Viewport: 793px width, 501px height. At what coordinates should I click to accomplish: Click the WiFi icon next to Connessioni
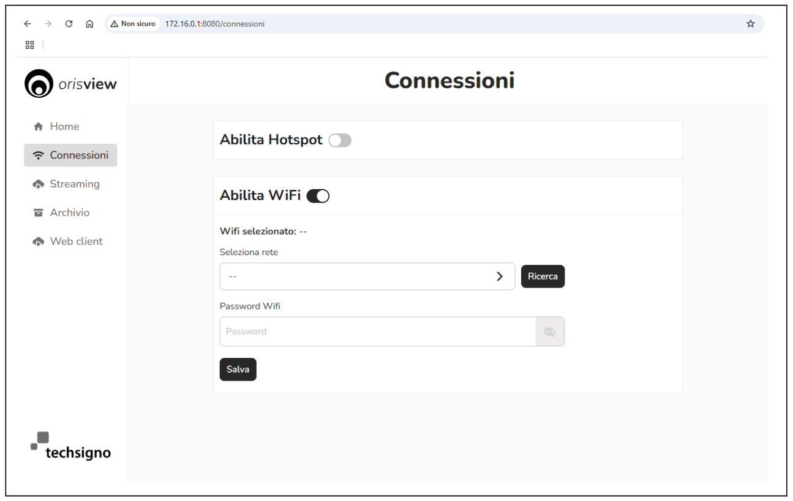click(x=38, y=155)
